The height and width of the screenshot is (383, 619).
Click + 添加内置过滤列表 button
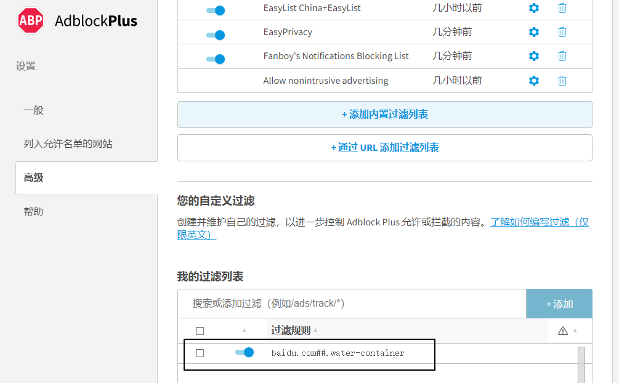point(385,115)
